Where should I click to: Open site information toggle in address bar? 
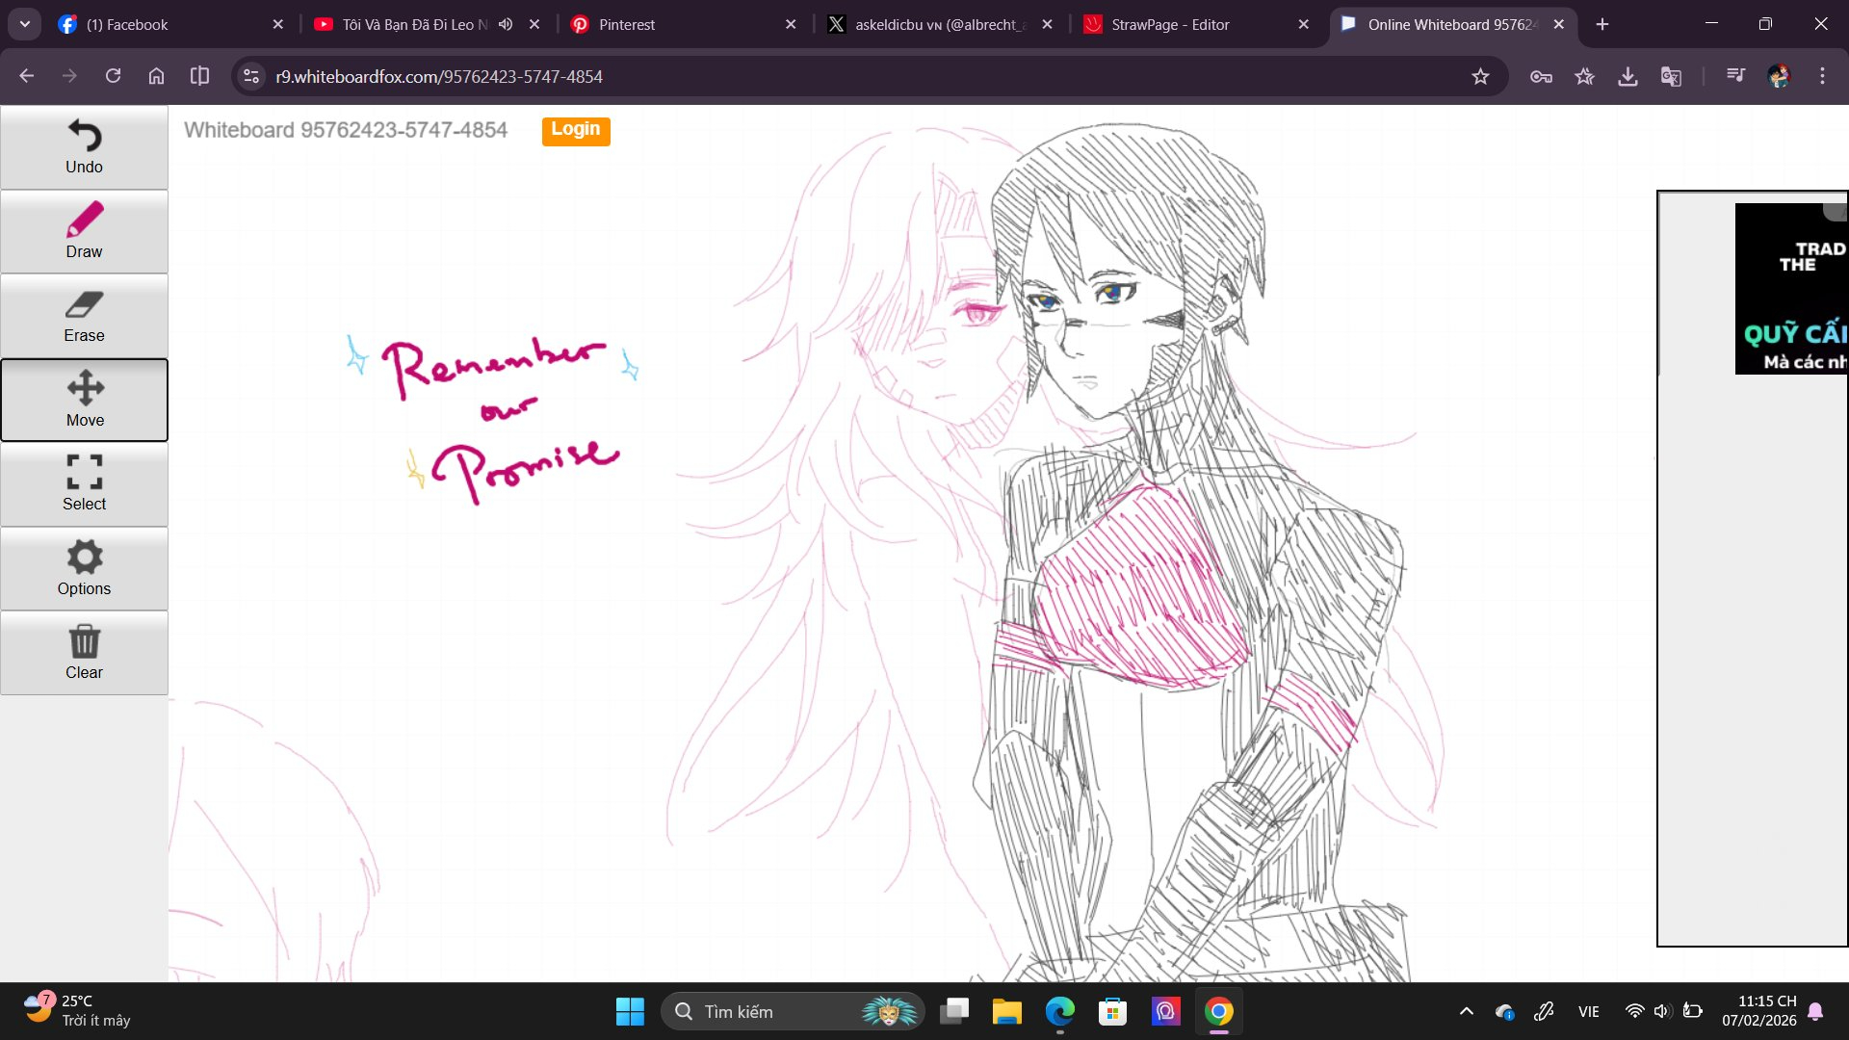[251, 76]
